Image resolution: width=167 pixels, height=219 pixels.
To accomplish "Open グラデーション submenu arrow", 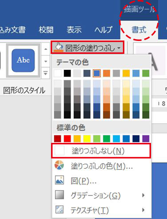I will [x=143, y=195].
